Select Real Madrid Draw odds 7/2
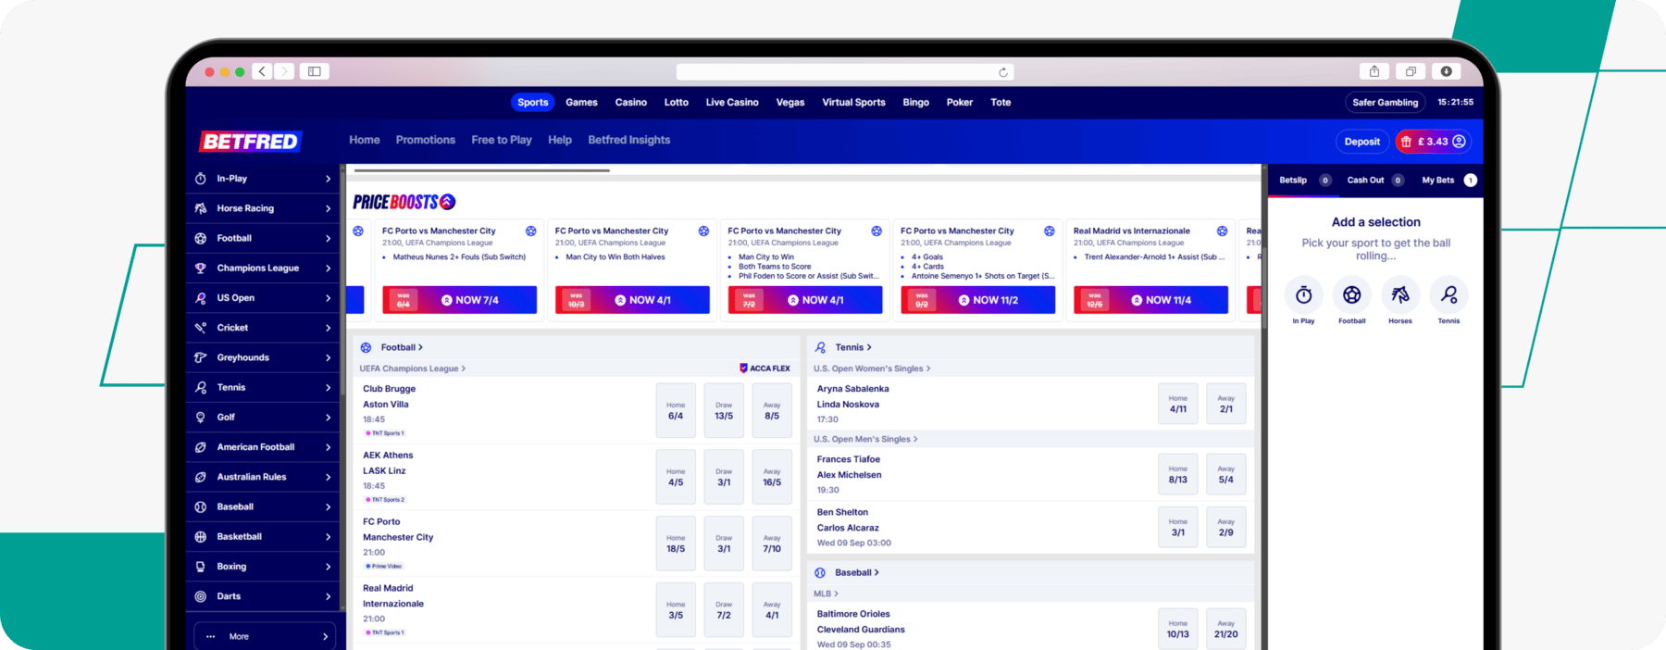This screenshot has width=1666, height=650. pyautogui.click(x=724, y=609)
